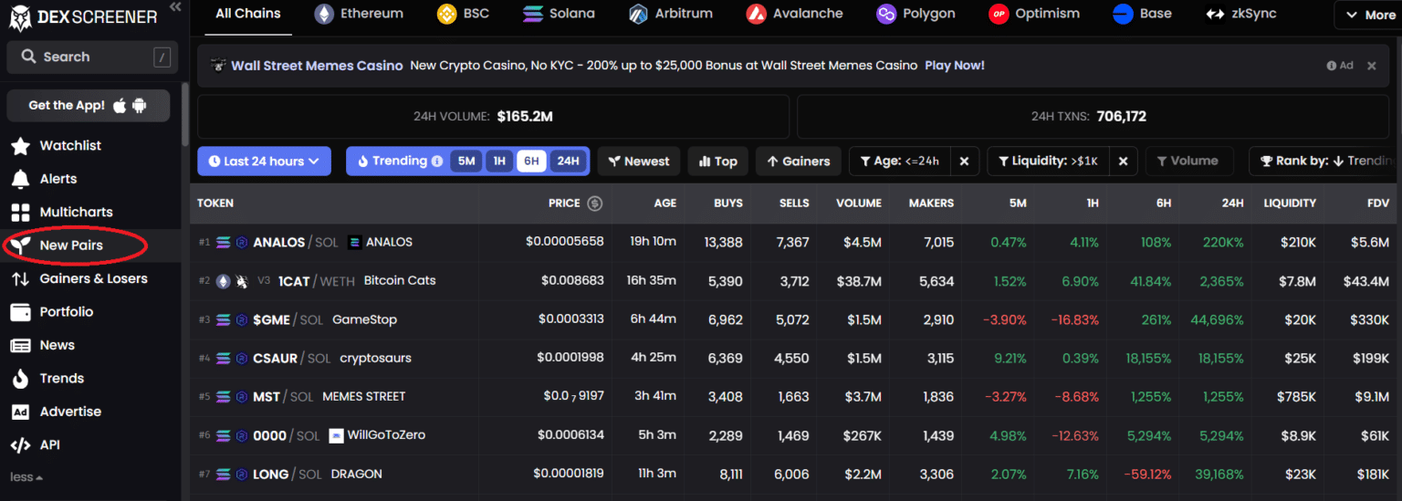
Task: Select the All Chains tab
Action: [x=248, y=14]
